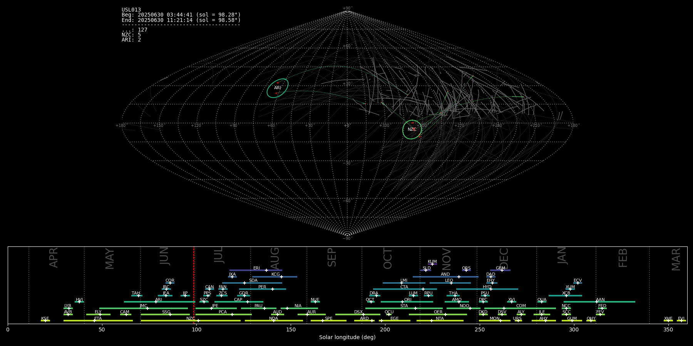Click the -90 latitude label at map bottom
This screenshot has height=346, width=693.
pos(347,239)
